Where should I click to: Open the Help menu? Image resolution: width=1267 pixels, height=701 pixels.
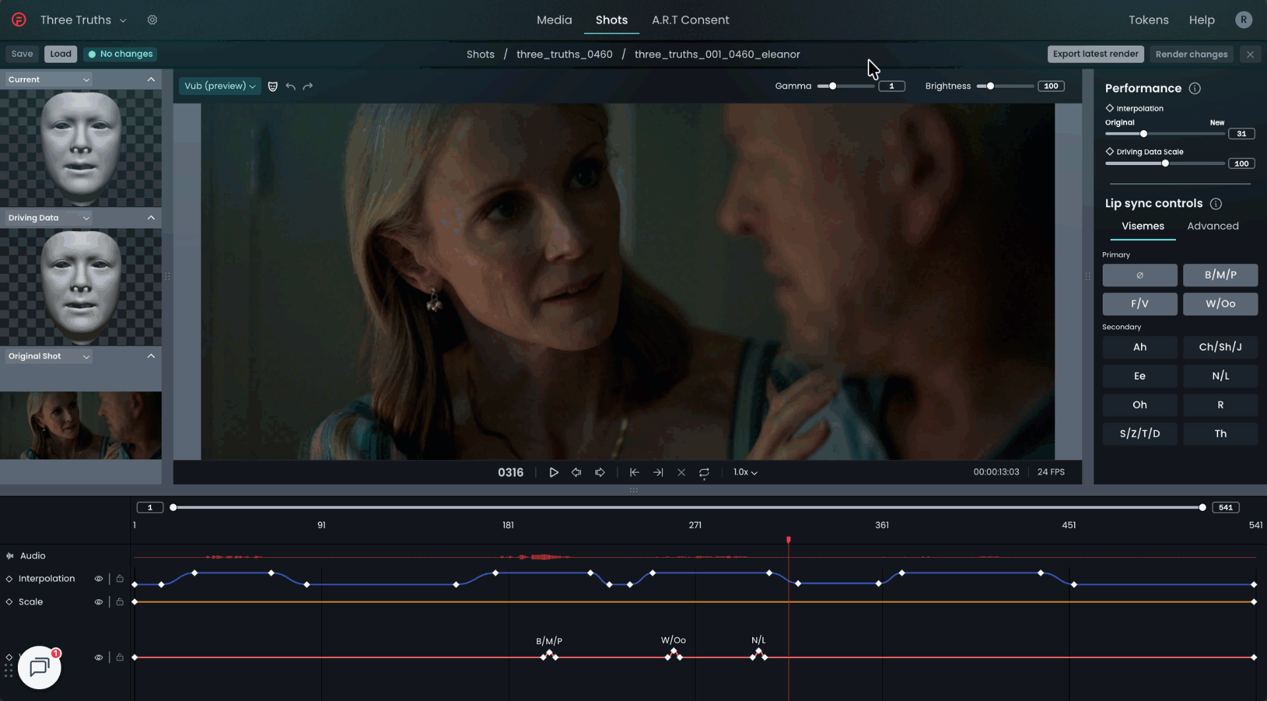(1202, 20)
